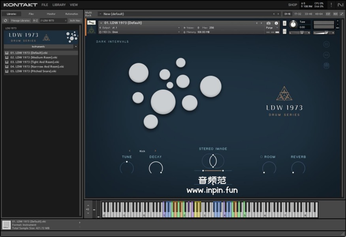Mute the instrument with M button
The image size is (346, 237).
pos(284,31)
